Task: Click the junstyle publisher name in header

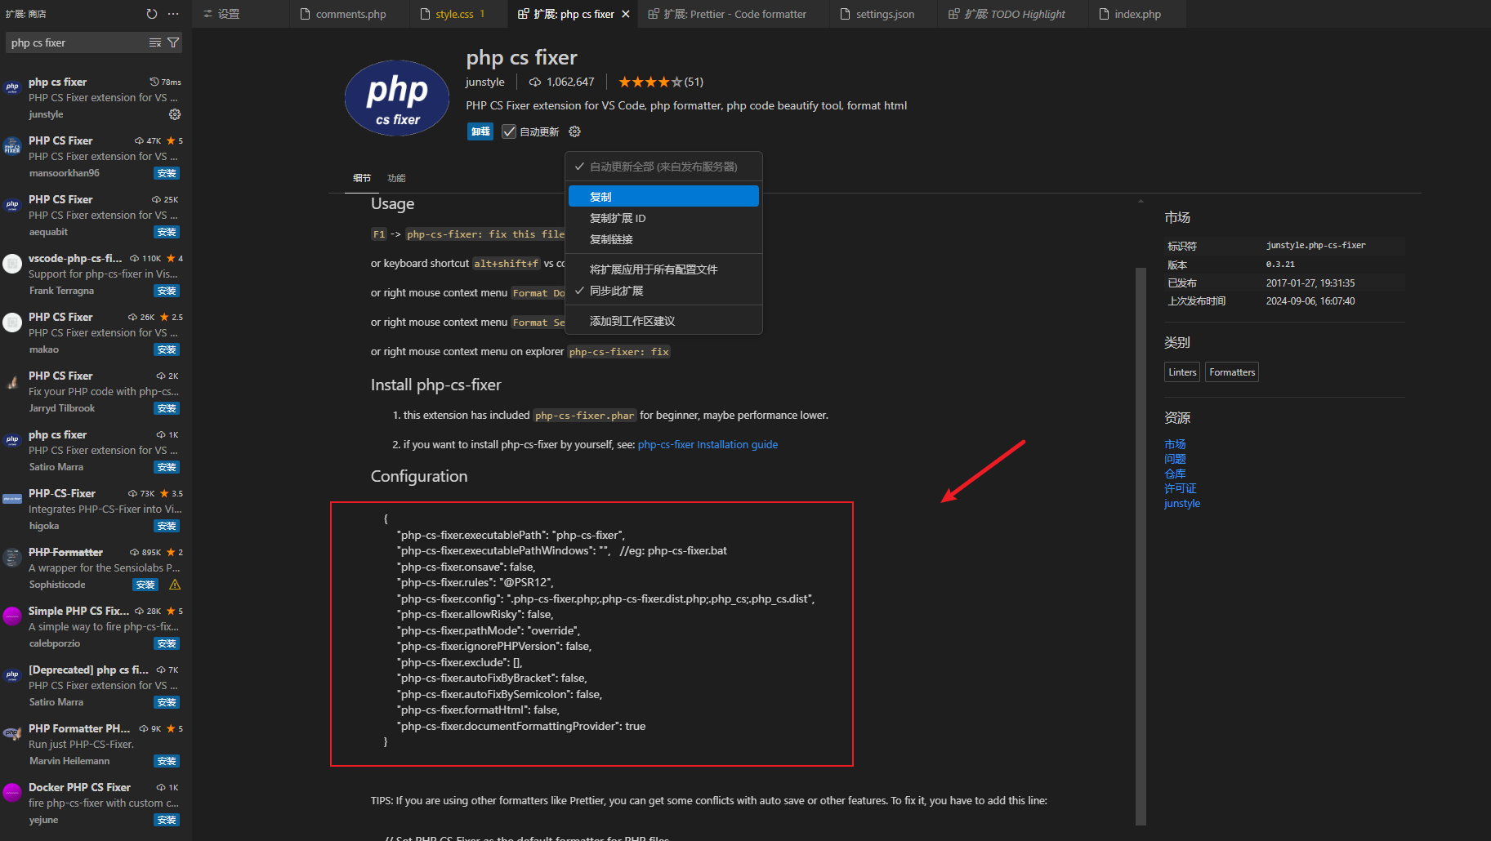Action: coord(485,82)
